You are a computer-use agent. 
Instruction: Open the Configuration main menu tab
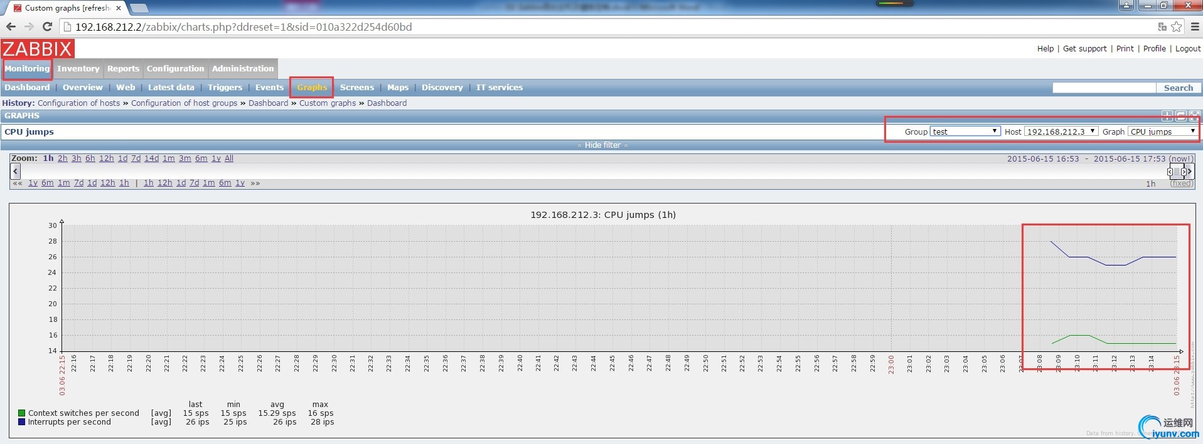coord(176,69)
